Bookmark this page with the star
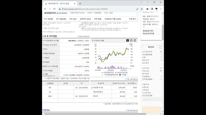Screen dimensions: 206x115 142,9
